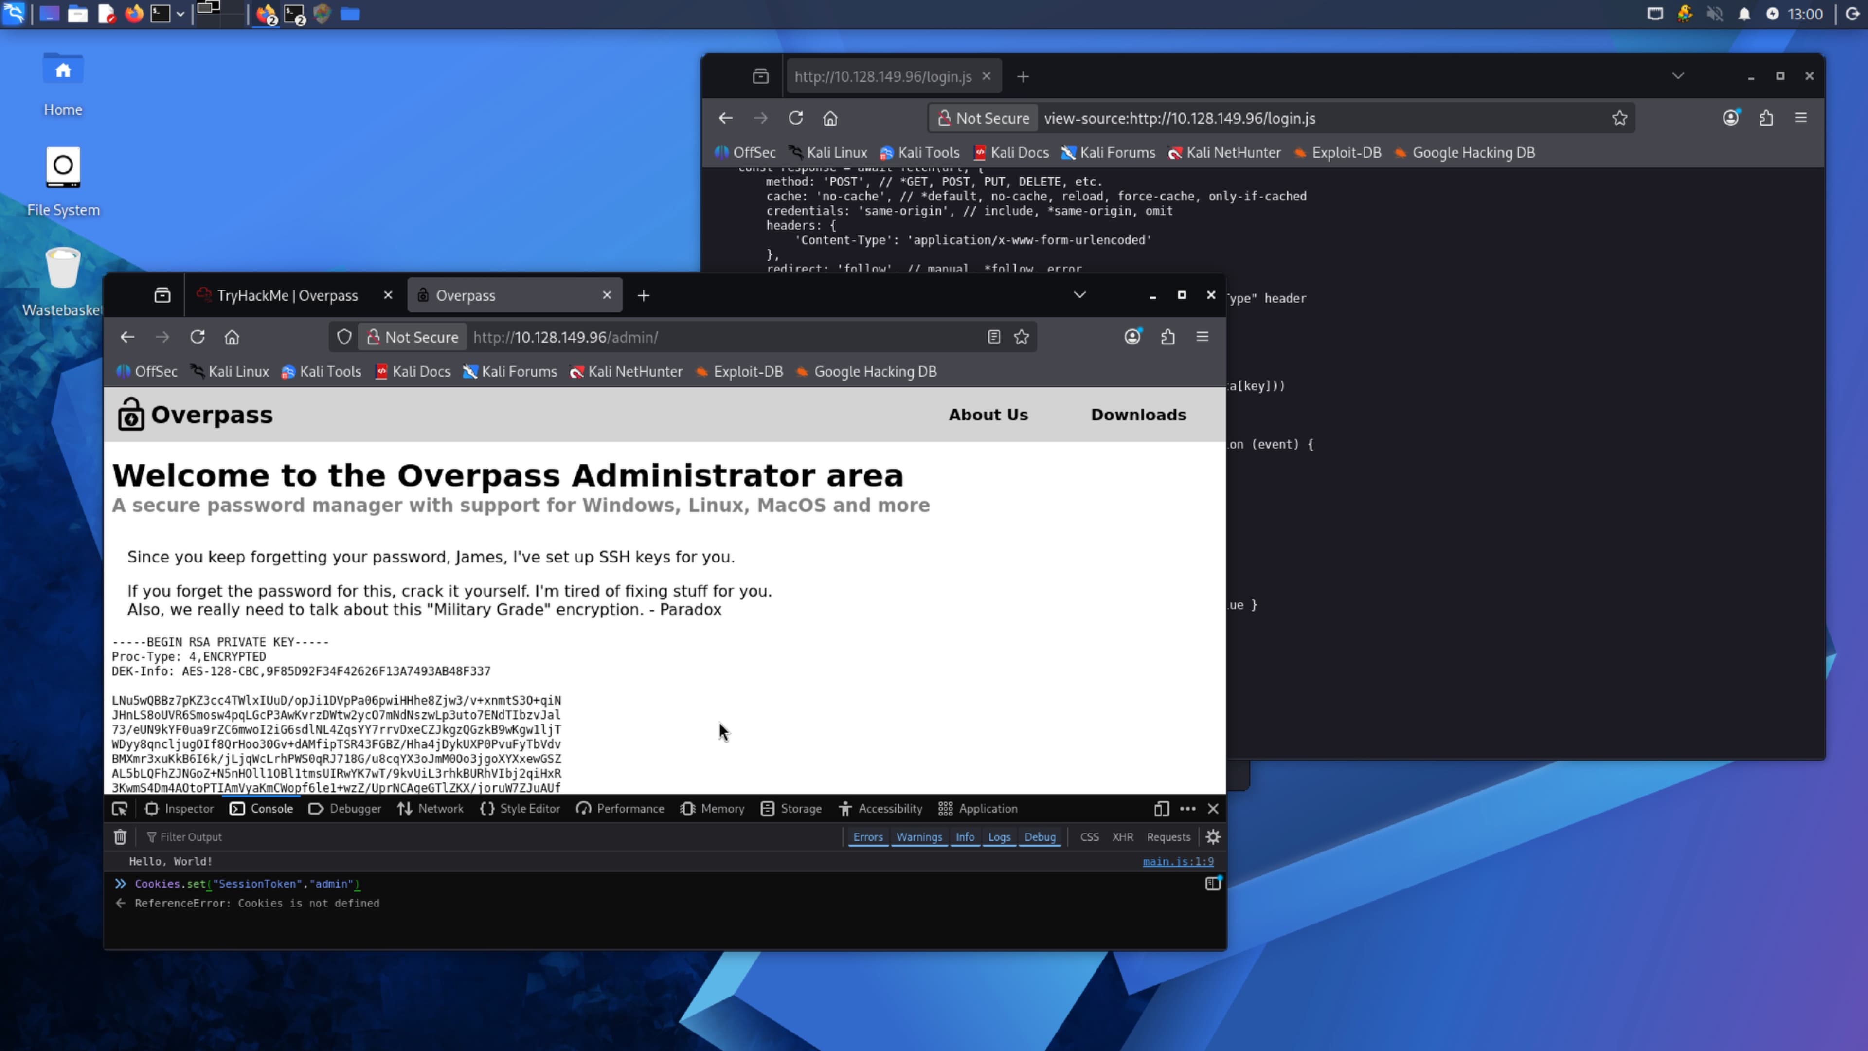The width and height of the screenshot is (1868, 1051).
Task: Toggle the responsive design mode icon
Action: click(x=1162, y=809)
